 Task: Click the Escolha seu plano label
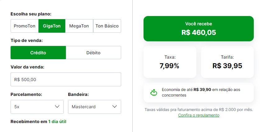tap(31, 14)
